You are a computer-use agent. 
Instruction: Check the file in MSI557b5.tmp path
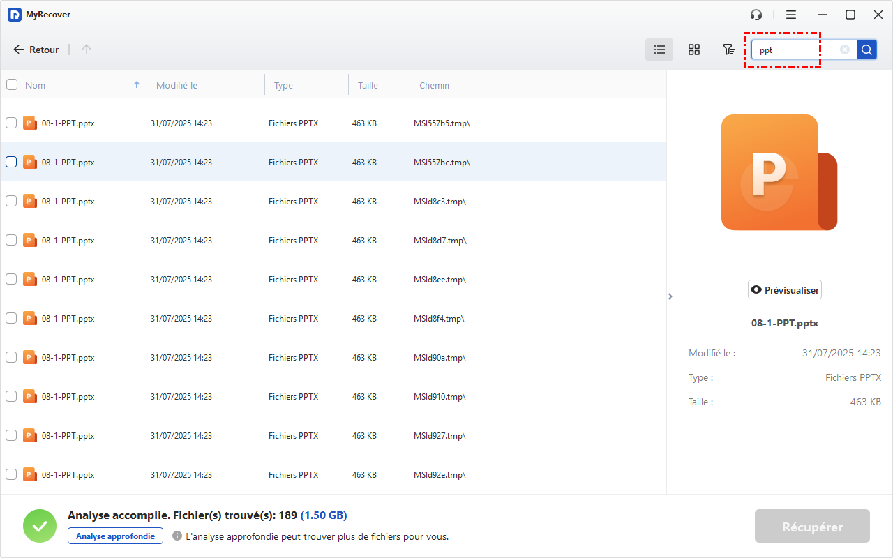click(11, 123)
